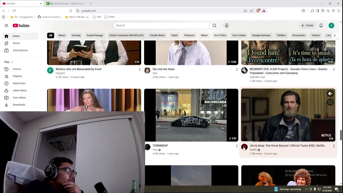The height and width of the screenshot is (193, 343).
Task: Open the Netflix channel name link
Action: coord(253,150)
